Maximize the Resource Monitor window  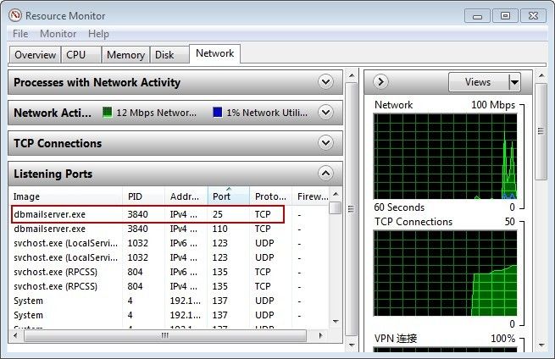pyautogui.click(x=505, y=16)
